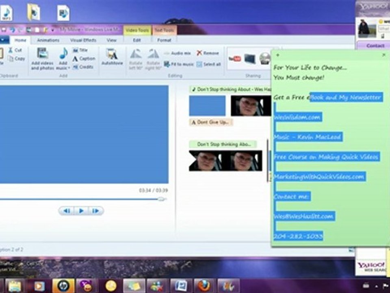
Task: Open the Movie Maker application menu button
Action: (x=4, y=40)
